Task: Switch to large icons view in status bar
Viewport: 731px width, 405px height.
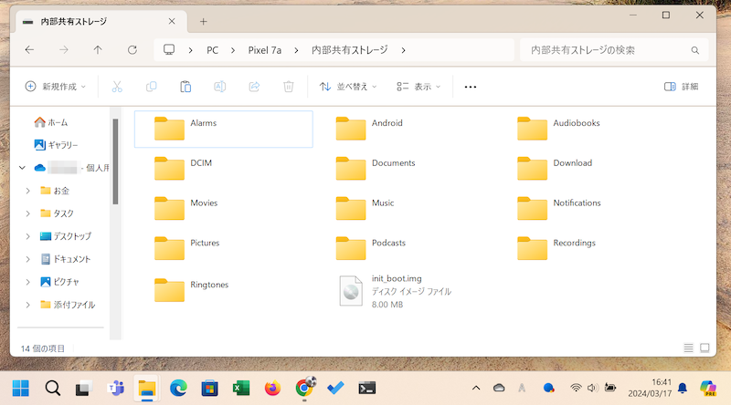Action: tap(705, 348)
